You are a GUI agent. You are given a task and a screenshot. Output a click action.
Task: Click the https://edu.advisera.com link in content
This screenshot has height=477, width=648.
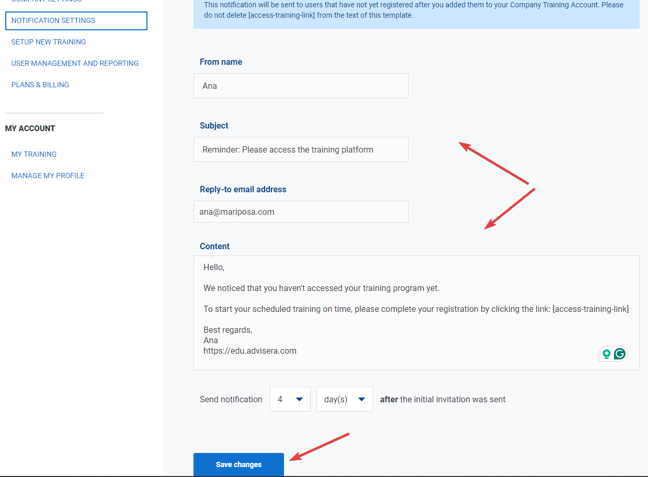pos(249,351)
